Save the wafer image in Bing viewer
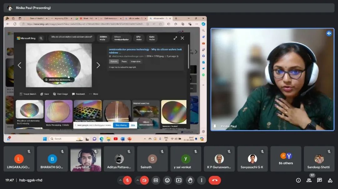The image size is (338, 189). pyautogui.click(x=45, y=94)
